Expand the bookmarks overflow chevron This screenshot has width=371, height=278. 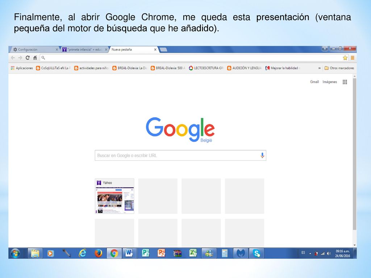[320, 68]
